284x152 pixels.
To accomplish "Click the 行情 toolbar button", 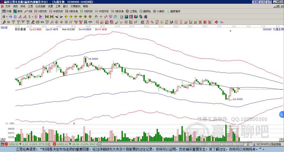I will [7, 11].
